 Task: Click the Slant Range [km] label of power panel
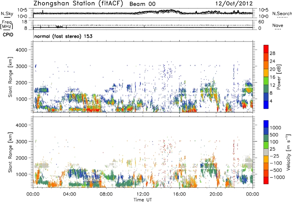[x=10, y=77]
